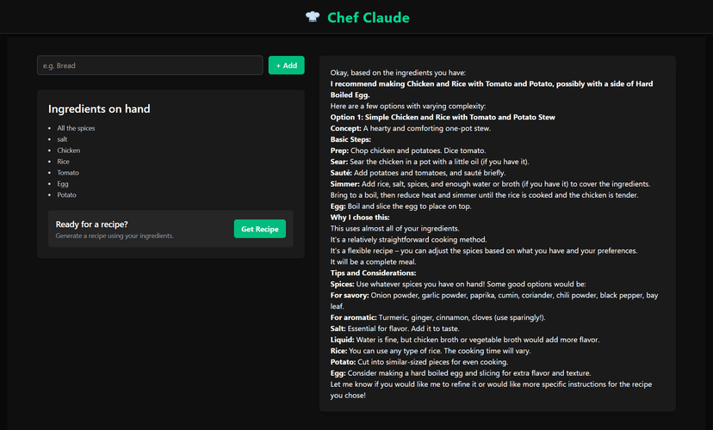Click the "Ingredients on hand" heading
This screenshot has width=713, height=430.
(99, 109)
